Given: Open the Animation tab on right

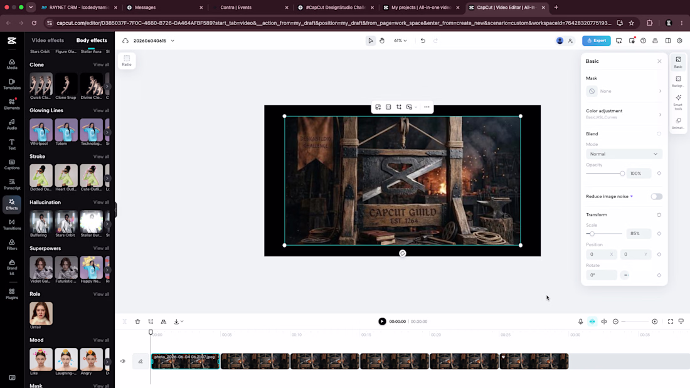Looking at the screenshot, I should pyautogui.click(x=678, y=123).
